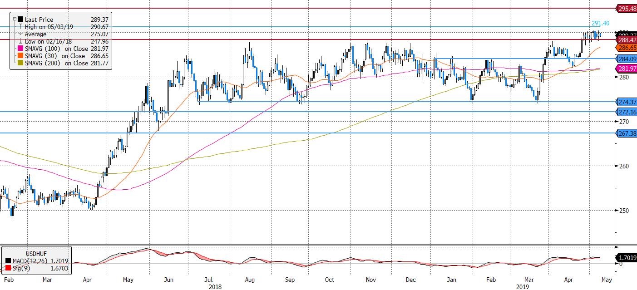Select the 272.16 support level tag
The image size is (637, 290).
click(x=627, y=112)
